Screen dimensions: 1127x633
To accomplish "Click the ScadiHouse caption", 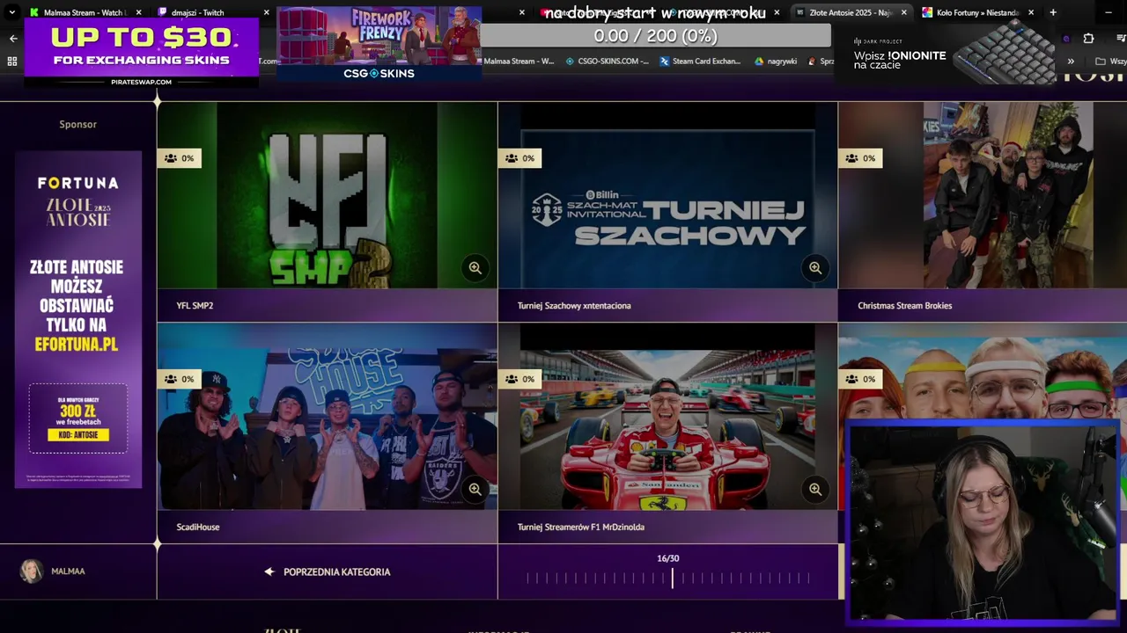I will [198, 527].
